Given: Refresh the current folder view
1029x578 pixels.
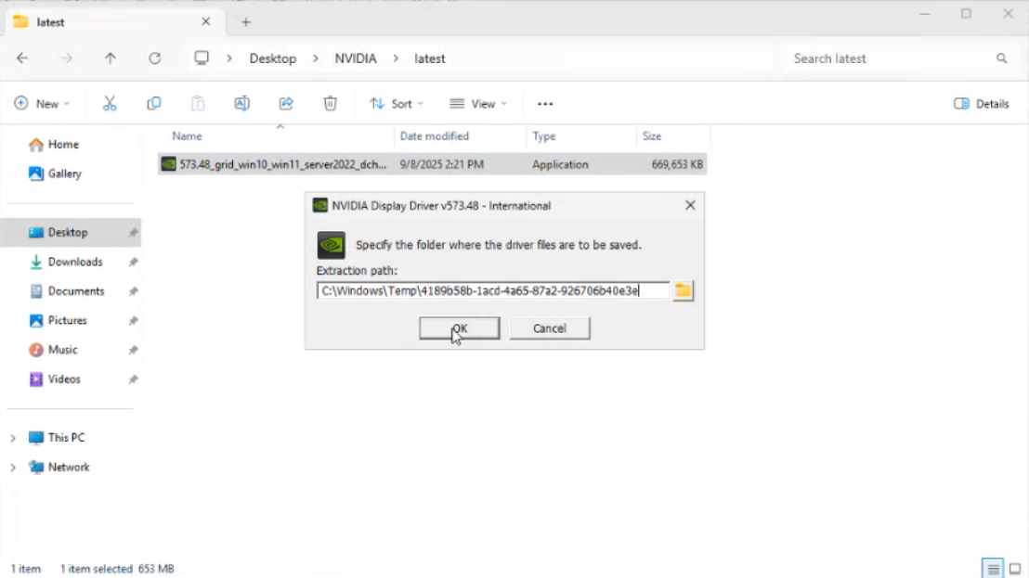Looking at the screenshot, I should pyautogui.click(x=155, y=58).
